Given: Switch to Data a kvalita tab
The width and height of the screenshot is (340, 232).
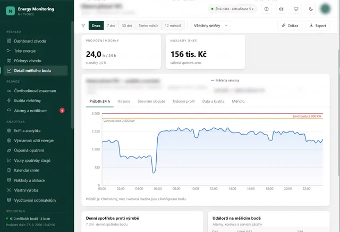Looking at the screenshot, I should 213,102.
